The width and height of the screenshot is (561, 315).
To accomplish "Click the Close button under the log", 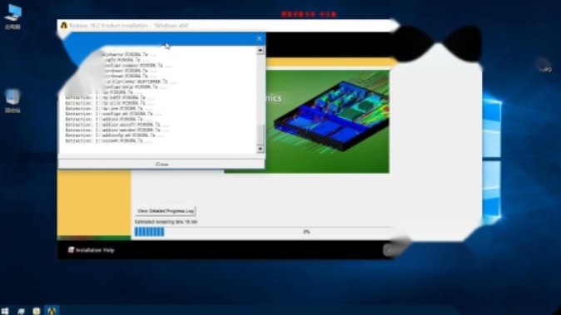I will click(x=161, y=165).
